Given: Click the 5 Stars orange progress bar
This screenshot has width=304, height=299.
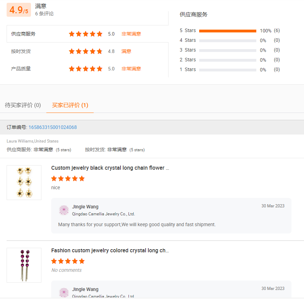Looking at the screenshot, I should pyautogui.click(x=227, y=31).
